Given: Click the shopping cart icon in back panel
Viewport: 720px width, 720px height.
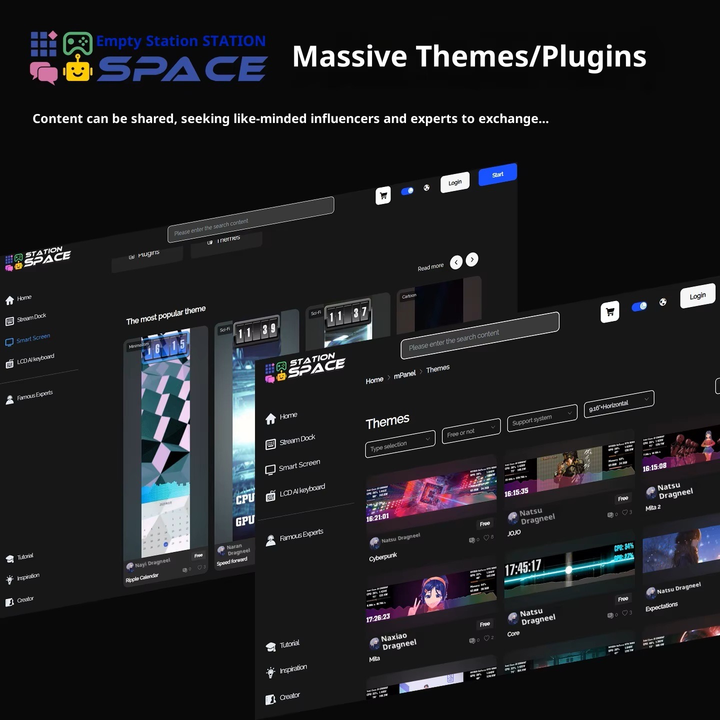Looking at the screenshot, I should click(x=383, y=195).
